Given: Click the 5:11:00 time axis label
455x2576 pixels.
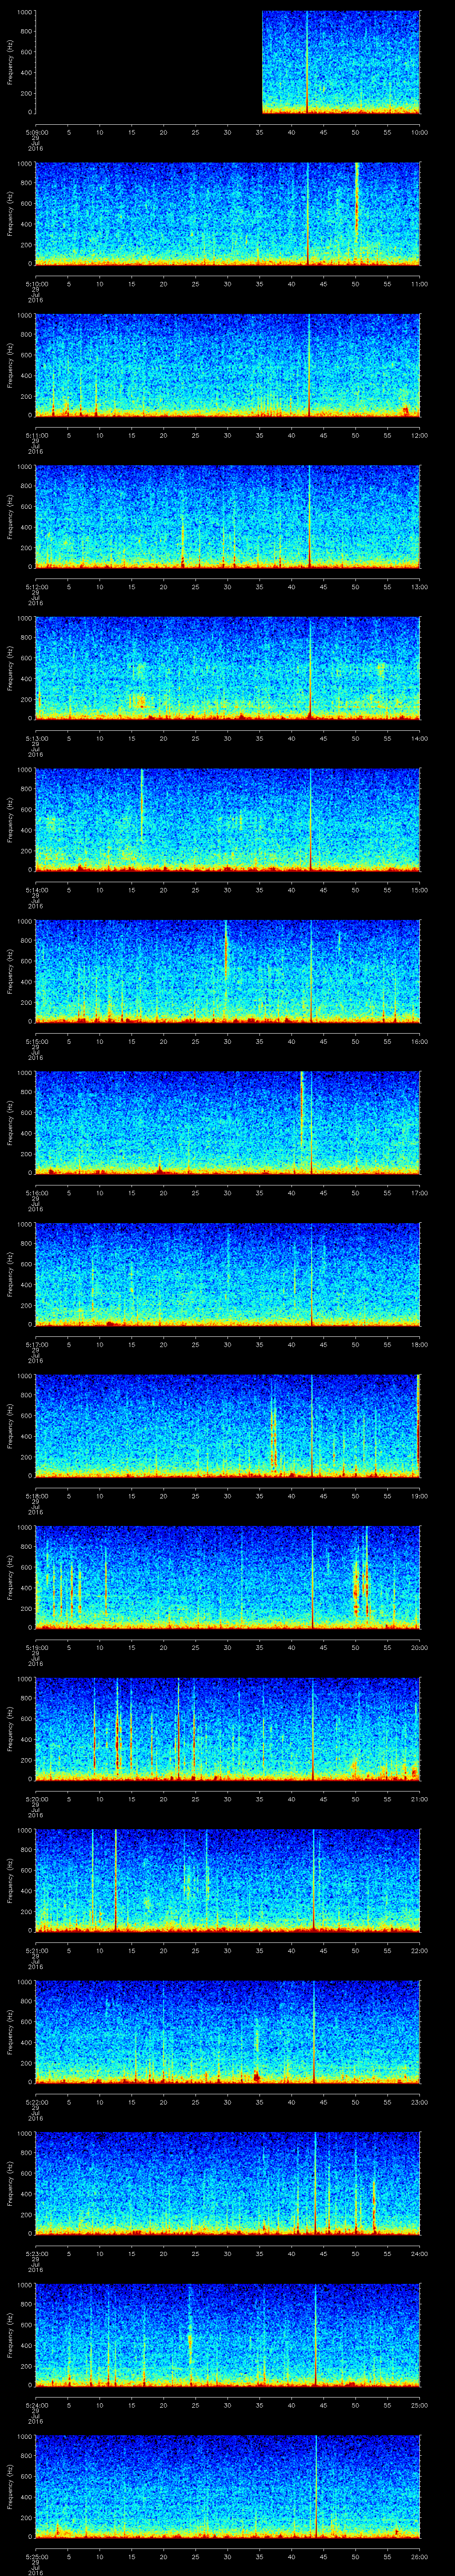Looking at the screenshot, I should 36,435.
